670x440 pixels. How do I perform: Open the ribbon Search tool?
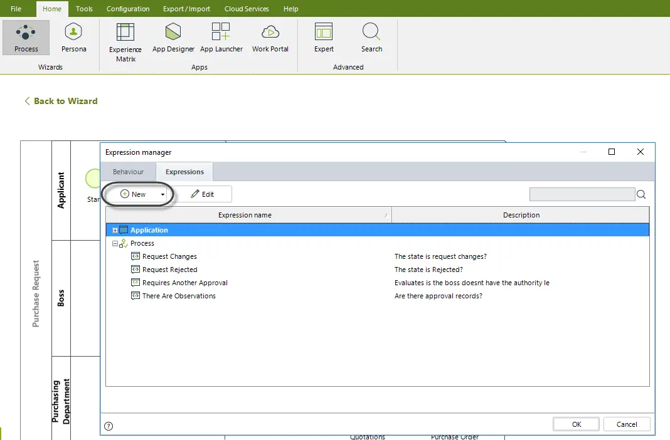(371, 38)
